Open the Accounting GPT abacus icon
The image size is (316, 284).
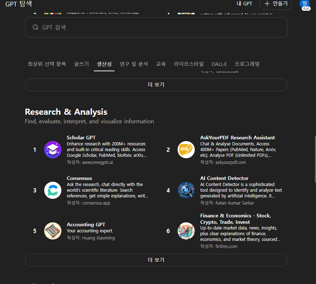pos(53,231)
